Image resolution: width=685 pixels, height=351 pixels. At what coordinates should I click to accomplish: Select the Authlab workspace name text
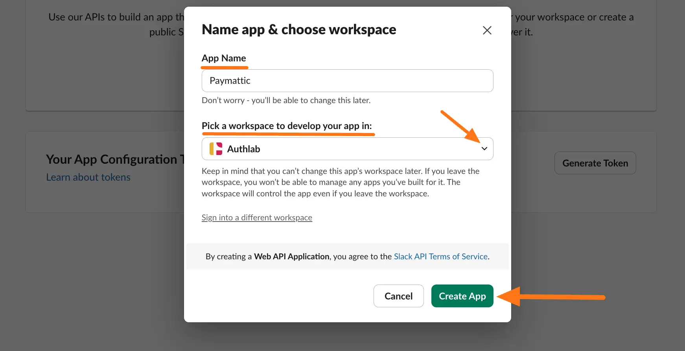pyautogui.click(x=243, y=149)
